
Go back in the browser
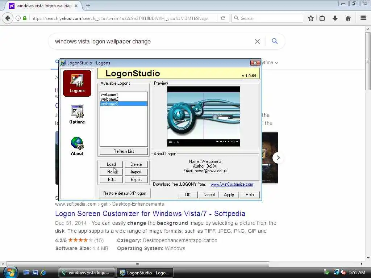(x=8, y=18)
